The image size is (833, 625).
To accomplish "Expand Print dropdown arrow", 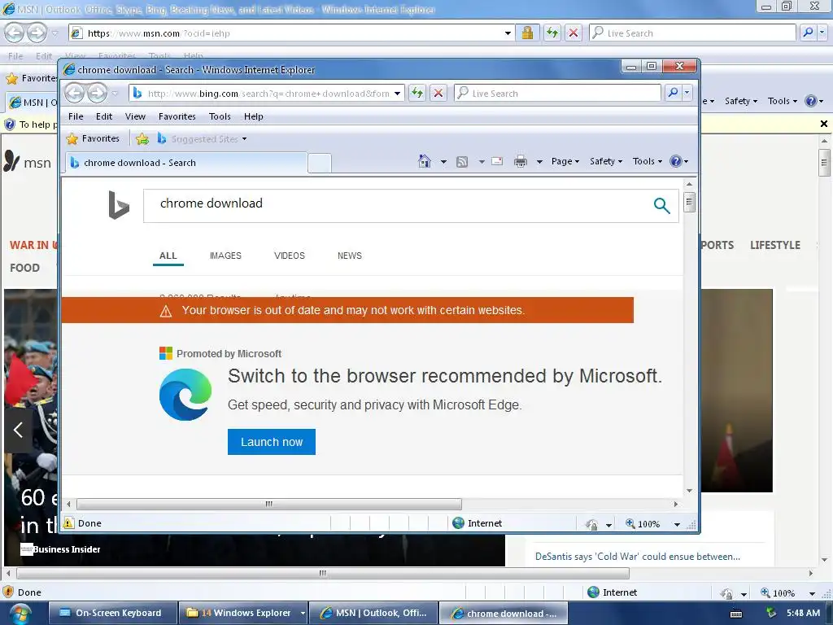I will tap(539, 162).
